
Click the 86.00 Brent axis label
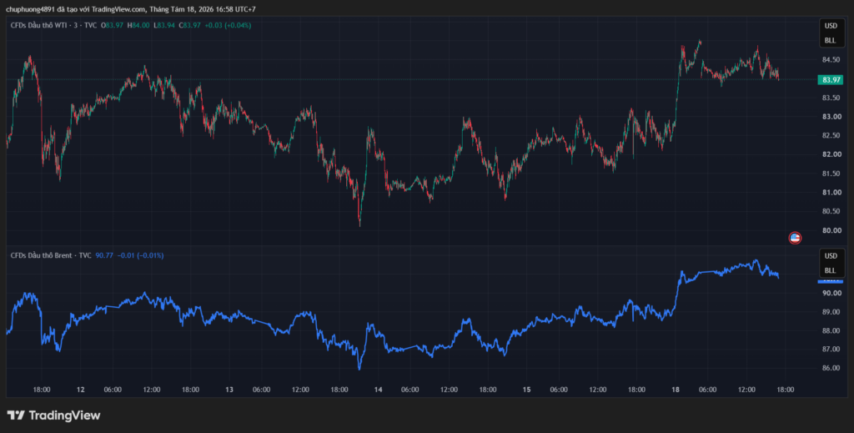830,368
